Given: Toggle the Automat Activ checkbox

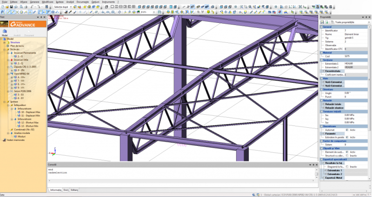Looking at the screenshot, I should pyautogui.click(x=347, y=130).
